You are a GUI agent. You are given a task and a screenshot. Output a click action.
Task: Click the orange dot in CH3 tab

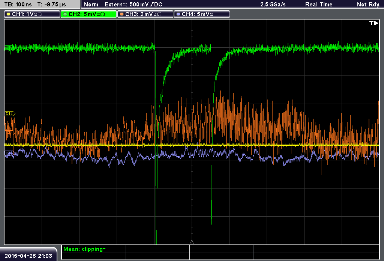click(122, 14)
